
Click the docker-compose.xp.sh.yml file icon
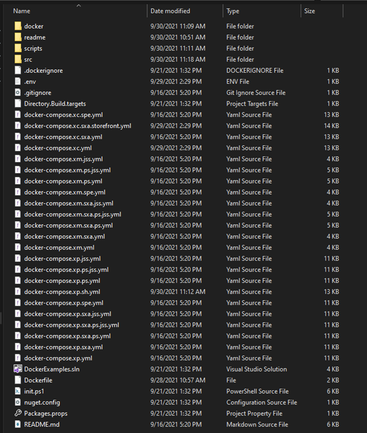[18, 292]
